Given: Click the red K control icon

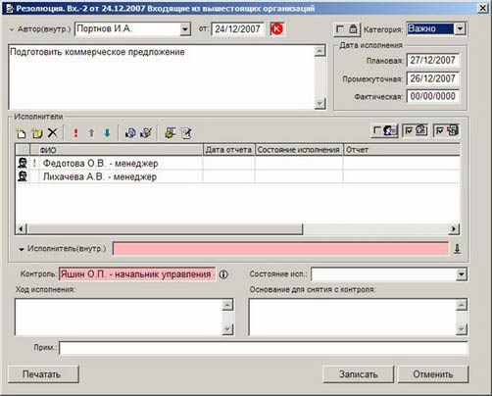Looking at the screenshot, I should pyautogui.click(x=277, y=29).
